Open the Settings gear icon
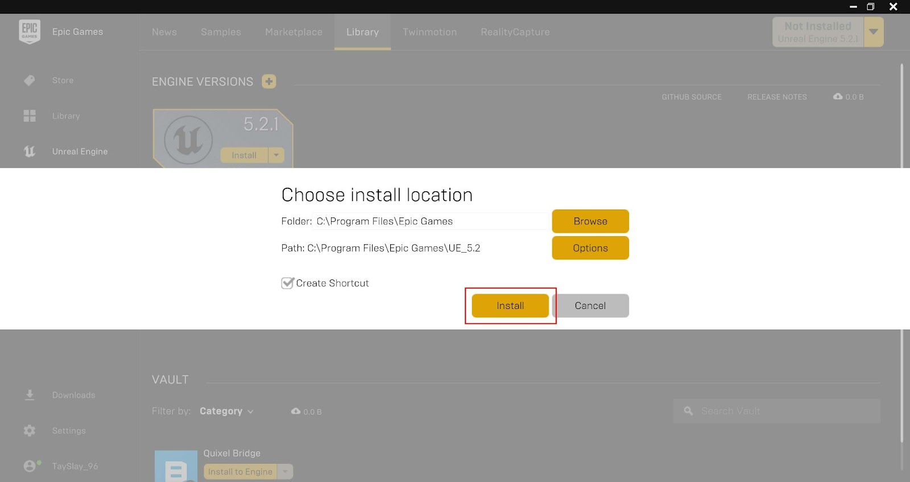910x482 pixels. click(x=30, y=431)
